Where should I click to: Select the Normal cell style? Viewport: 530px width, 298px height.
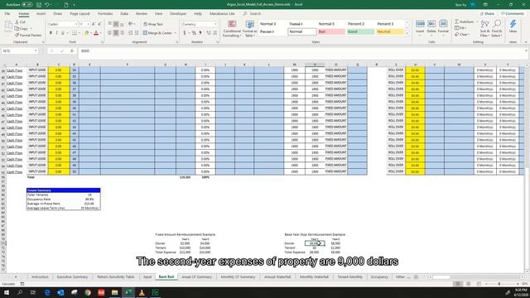coord(301,31)
